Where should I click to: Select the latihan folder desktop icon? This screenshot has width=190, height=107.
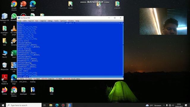pyautogui.click(x=70, y=5)
